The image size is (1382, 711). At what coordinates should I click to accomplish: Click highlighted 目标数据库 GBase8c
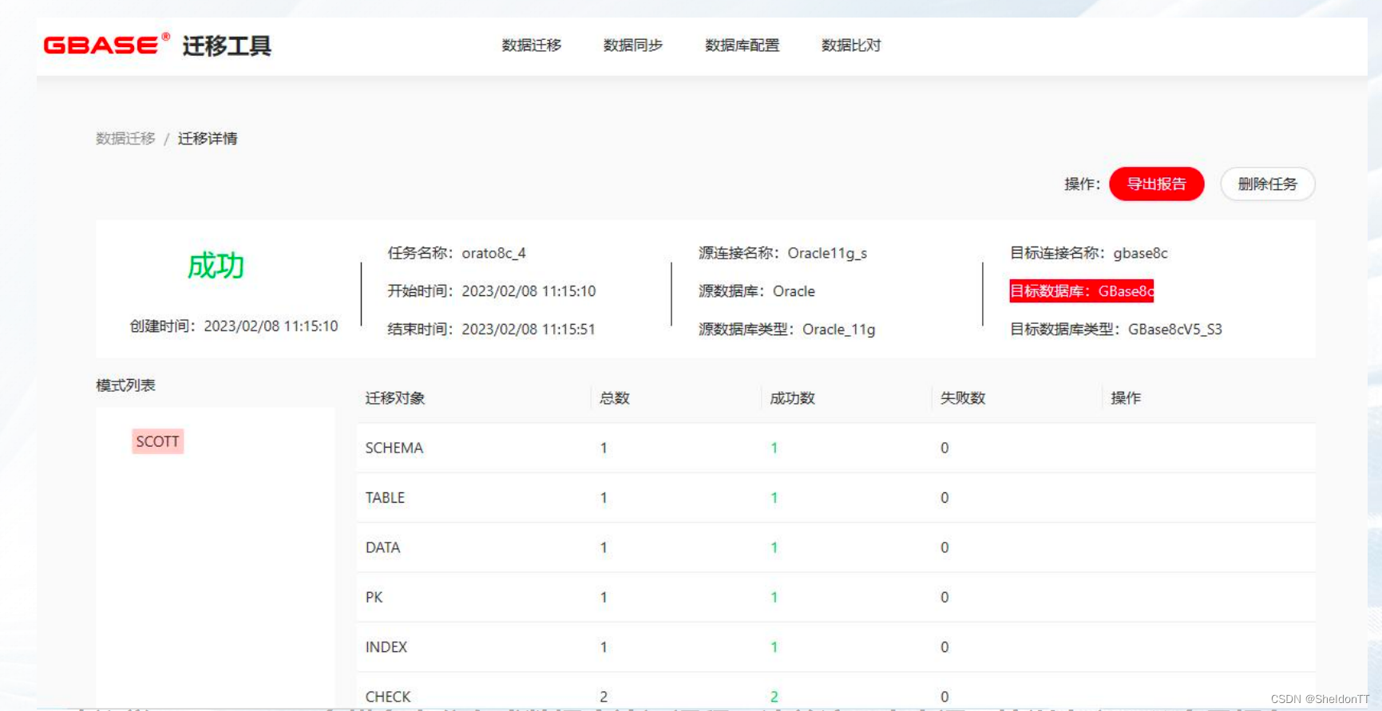coord(1082,291)
